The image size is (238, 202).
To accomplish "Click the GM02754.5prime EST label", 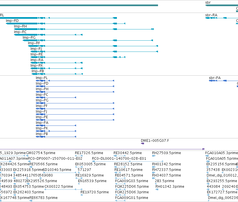I will tap(41, 153).
